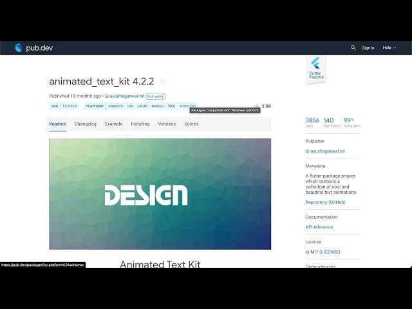Open the Example tab
This screenshot has height=309, width=412.
click(x=113, y=124)
